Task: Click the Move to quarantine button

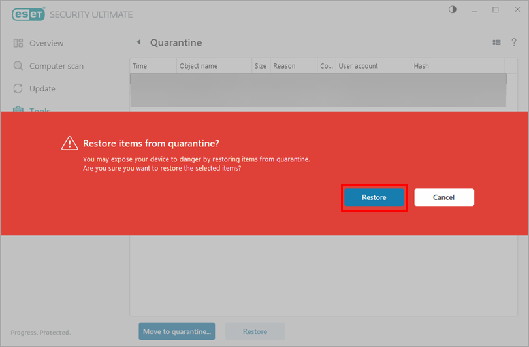Action: 178,331
